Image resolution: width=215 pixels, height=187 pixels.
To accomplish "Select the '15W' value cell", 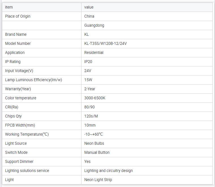I will [x=88, y=80].
